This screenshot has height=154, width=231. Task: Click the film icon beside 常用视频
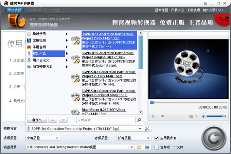[x=29, y=40]
